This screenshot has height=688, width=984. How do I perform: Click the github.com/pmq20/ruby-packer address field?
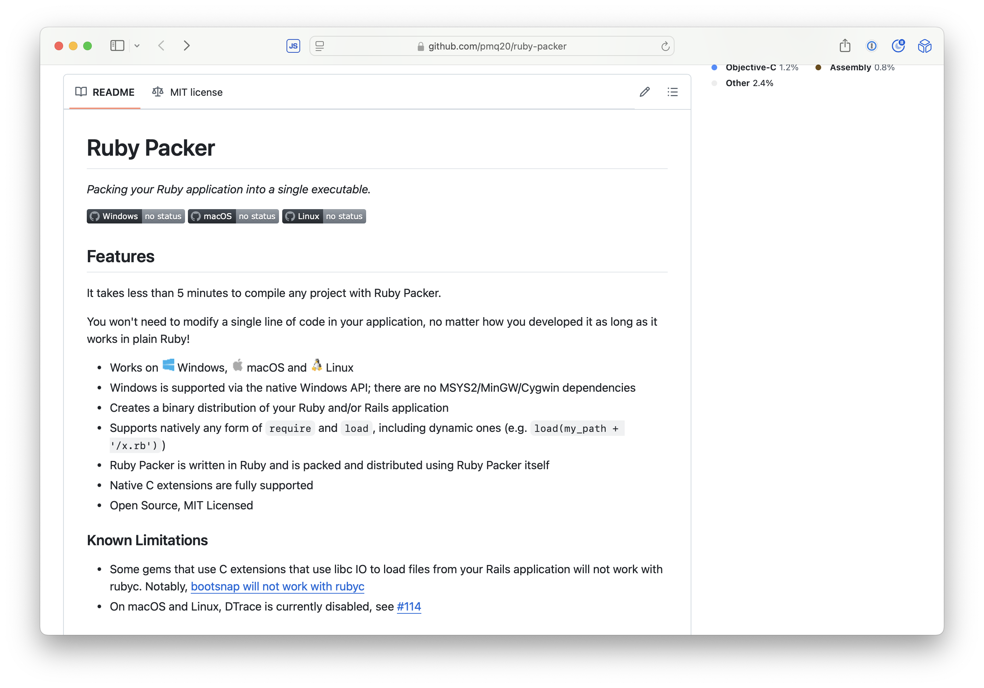[492, 46]
